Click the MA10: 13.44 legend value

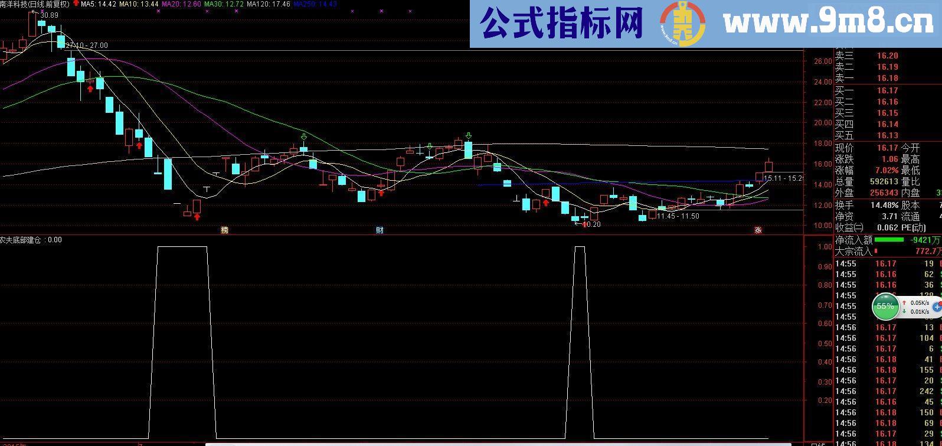coord(139,4)
